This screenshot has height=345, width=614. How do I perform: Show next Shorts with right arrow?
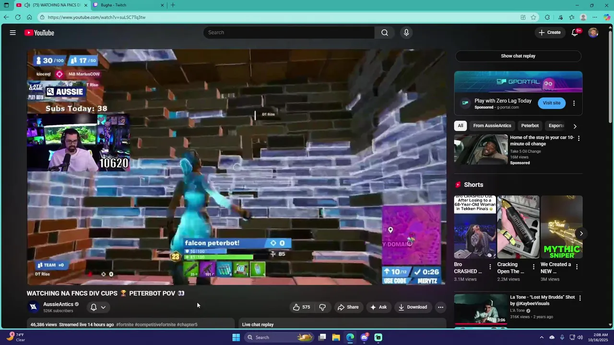(x=581, y=234)
